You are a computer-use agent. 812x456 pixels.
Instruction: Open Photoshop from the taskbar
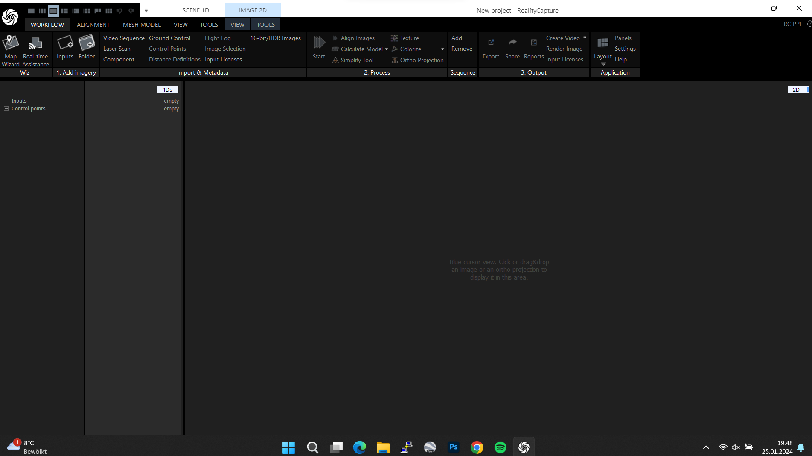[x=453, y=447]
